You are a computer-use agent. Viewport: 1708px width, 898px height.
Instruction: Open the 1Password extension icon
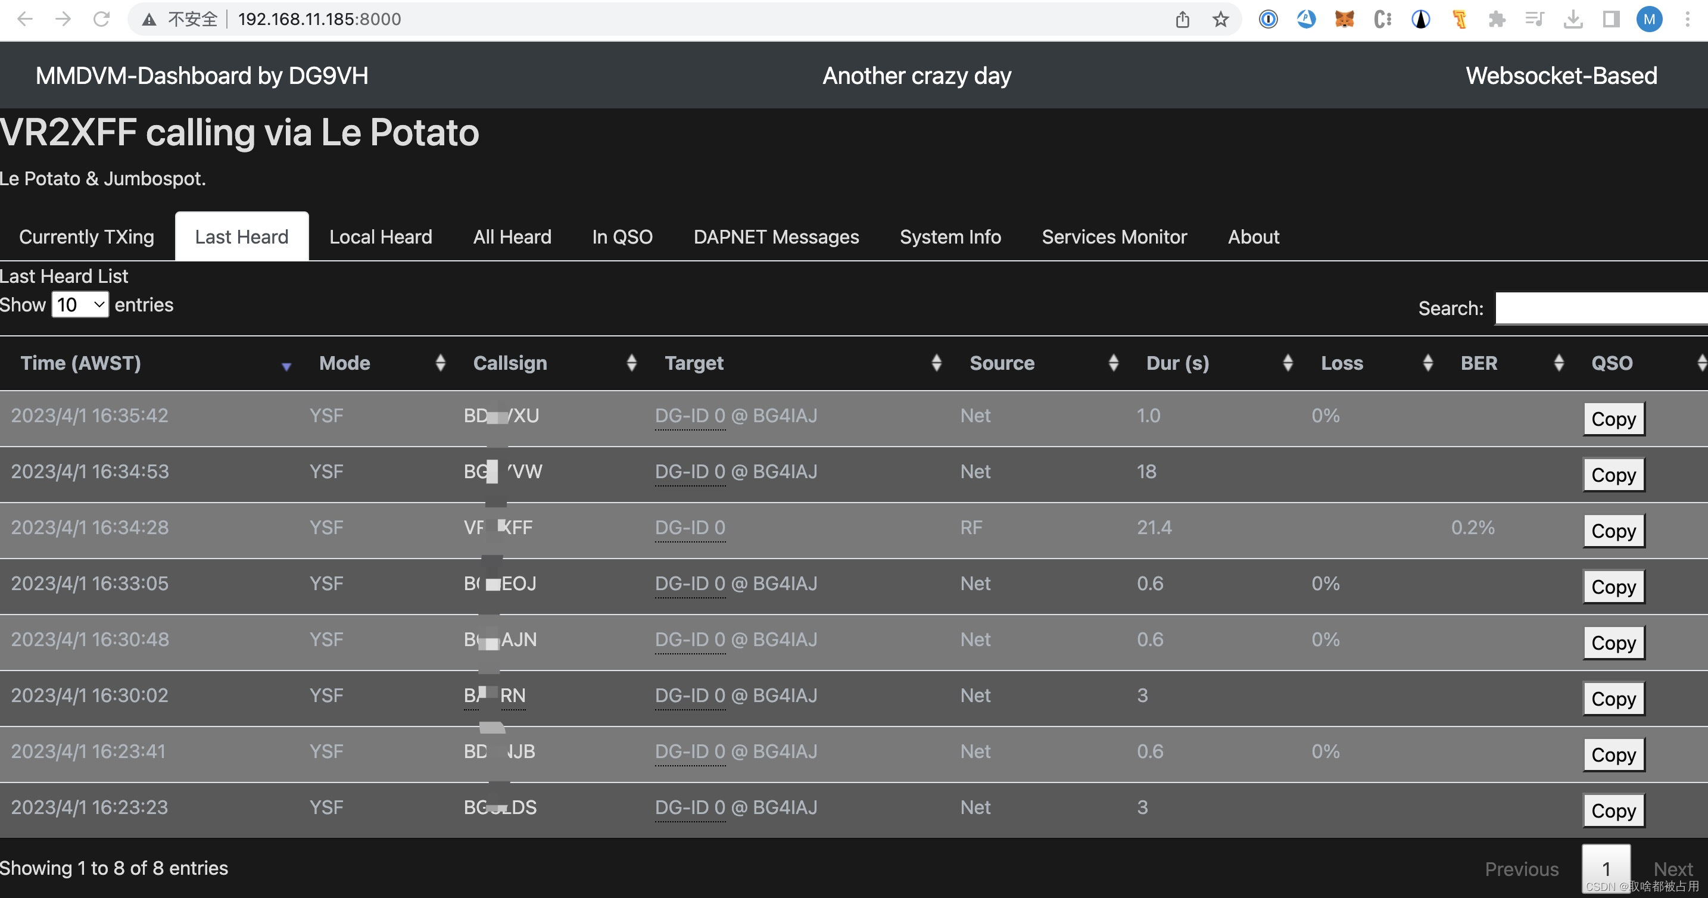pyautogui.click(x=1268, y=19)
